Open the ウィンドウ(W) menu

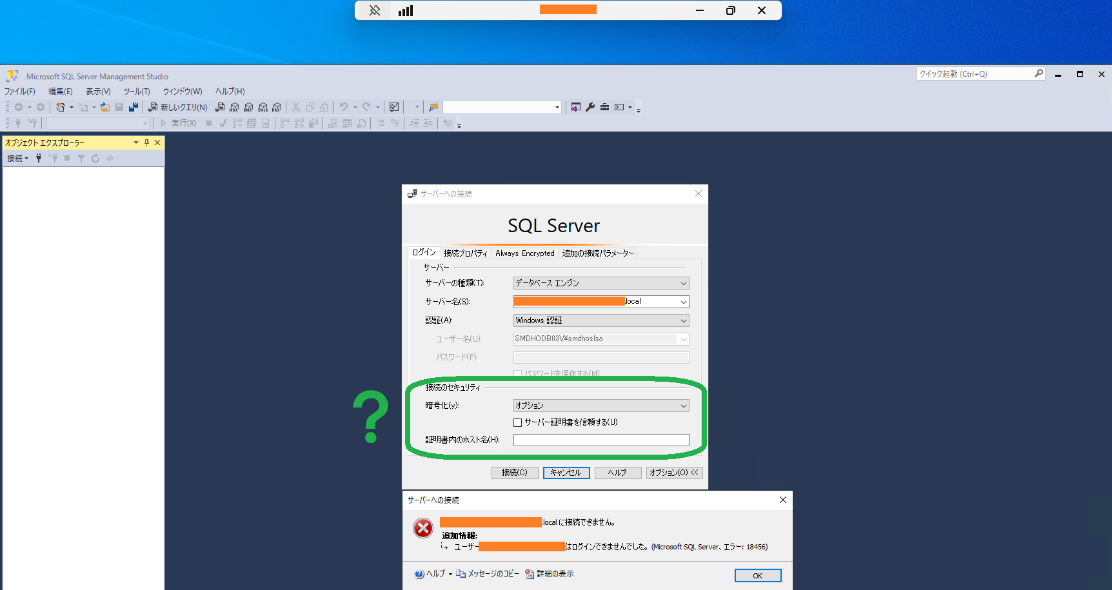(183, 92)
